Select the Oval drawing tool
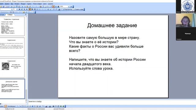 [25, 106]
